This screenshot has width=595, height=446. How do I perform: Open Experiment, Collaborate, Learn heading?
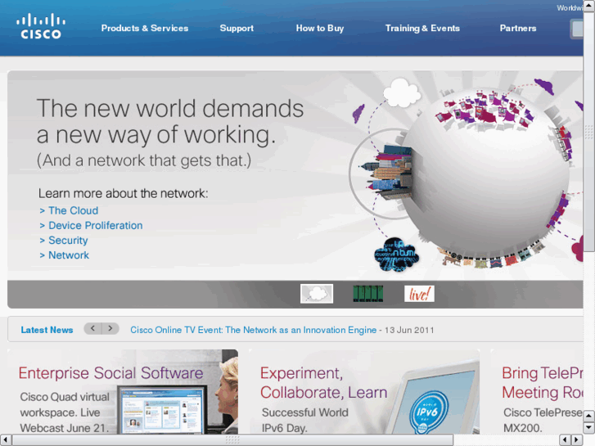pos(323,383)
